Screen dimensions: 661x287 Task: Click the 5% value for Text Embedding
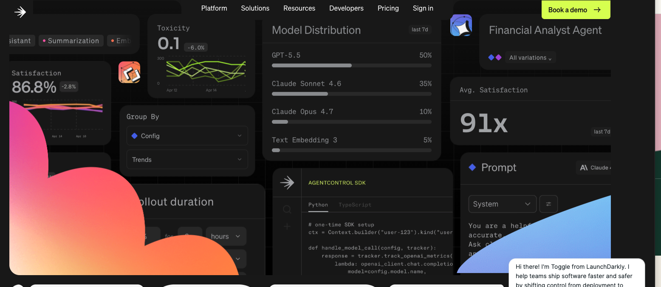tap(427, 140)
